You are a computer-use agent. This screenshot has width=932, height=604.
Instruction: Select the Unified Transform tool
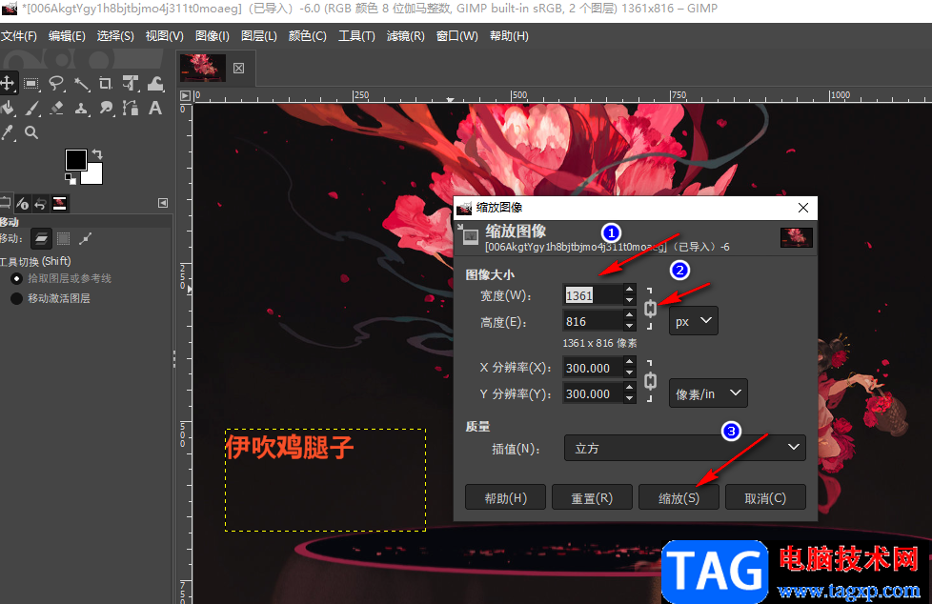click(x=131, y=83)
